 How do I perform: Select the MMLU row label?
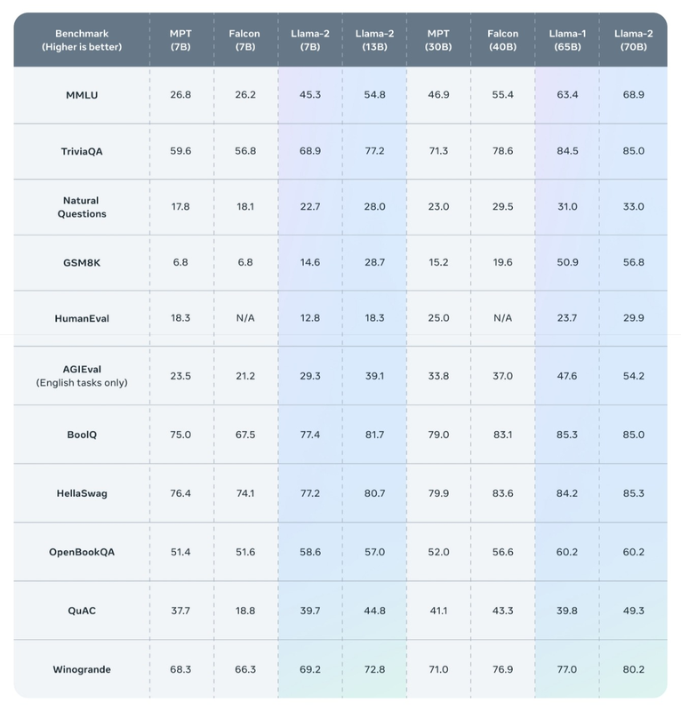[81, 95]
